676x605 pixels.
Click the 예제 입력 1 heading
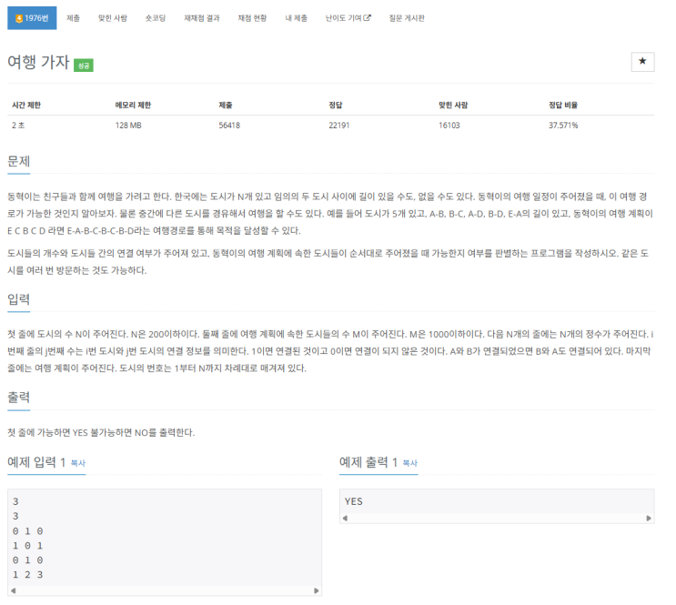36,462
